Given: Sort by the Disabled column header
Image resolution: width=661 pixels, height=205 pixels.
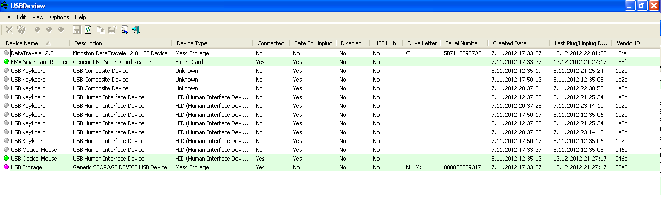Looking at the screenshot, I should point(353,43).
